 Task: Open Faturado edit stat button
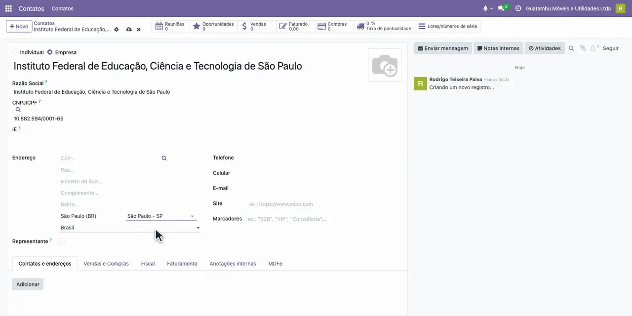click(x=295, y=26)
